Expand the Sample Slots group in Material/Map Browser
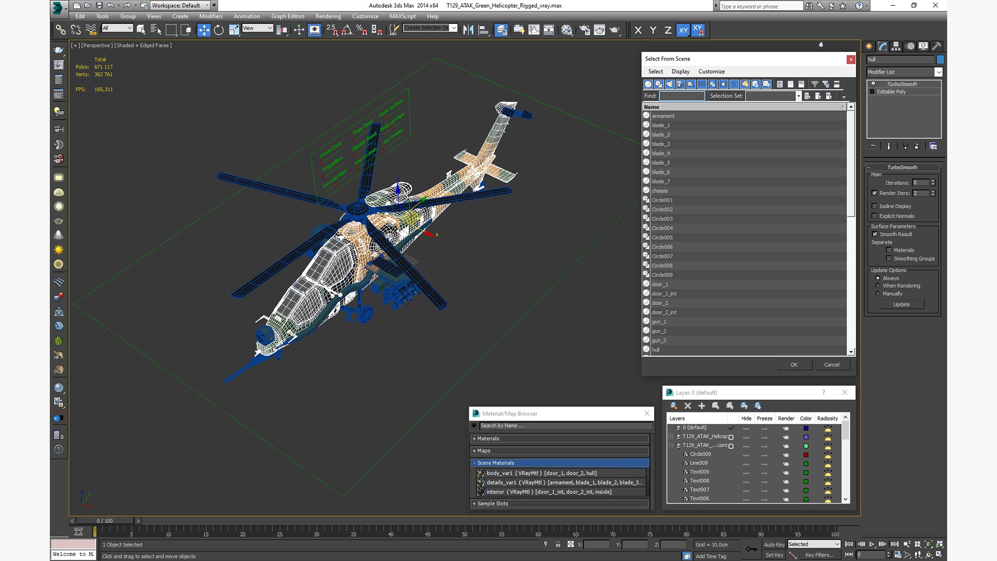The image size is (997, 561). click(560, 504)
